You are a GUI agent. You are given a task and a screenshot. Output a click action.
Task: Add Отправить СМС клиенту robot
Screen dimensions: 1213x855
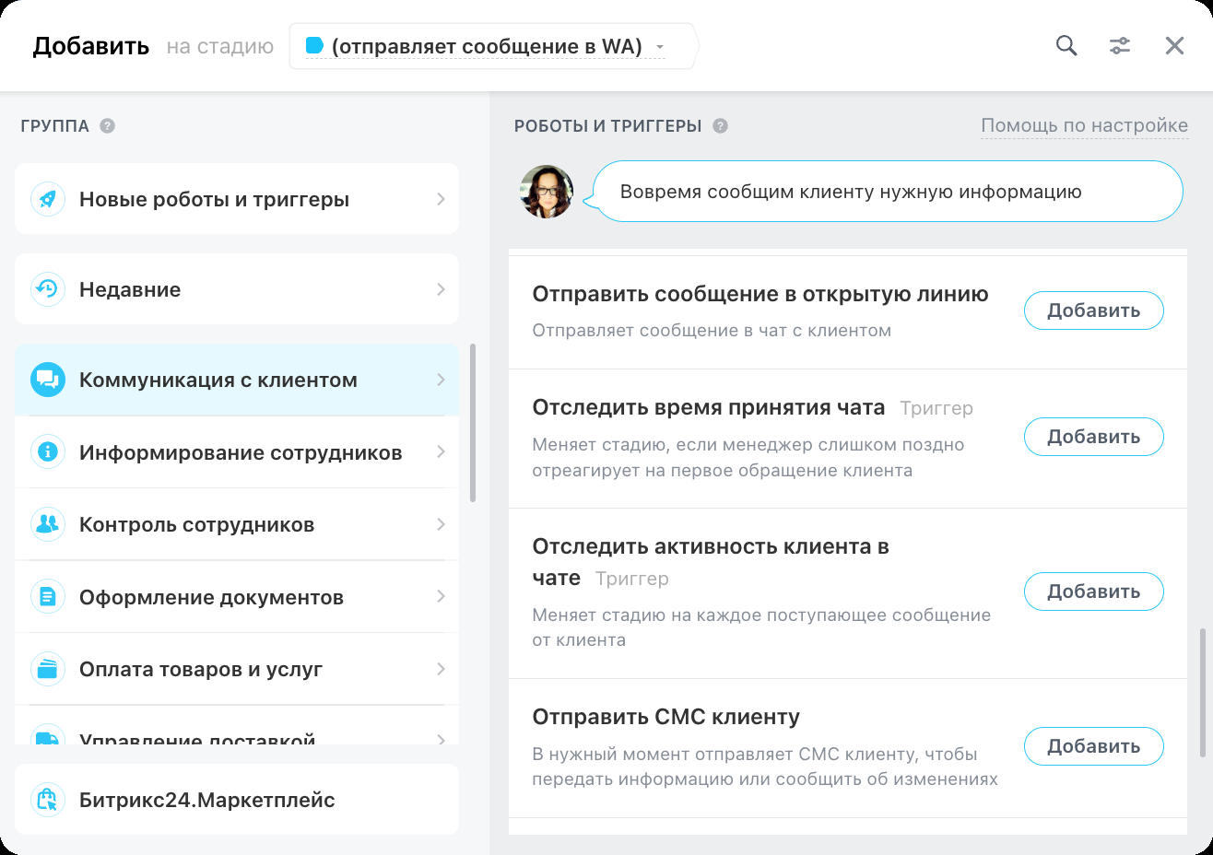[1094, 746]
